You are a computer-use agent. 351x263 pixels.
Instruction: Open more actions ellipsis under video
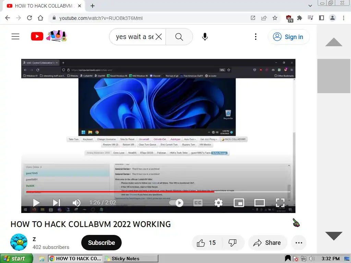click(299, 243)
